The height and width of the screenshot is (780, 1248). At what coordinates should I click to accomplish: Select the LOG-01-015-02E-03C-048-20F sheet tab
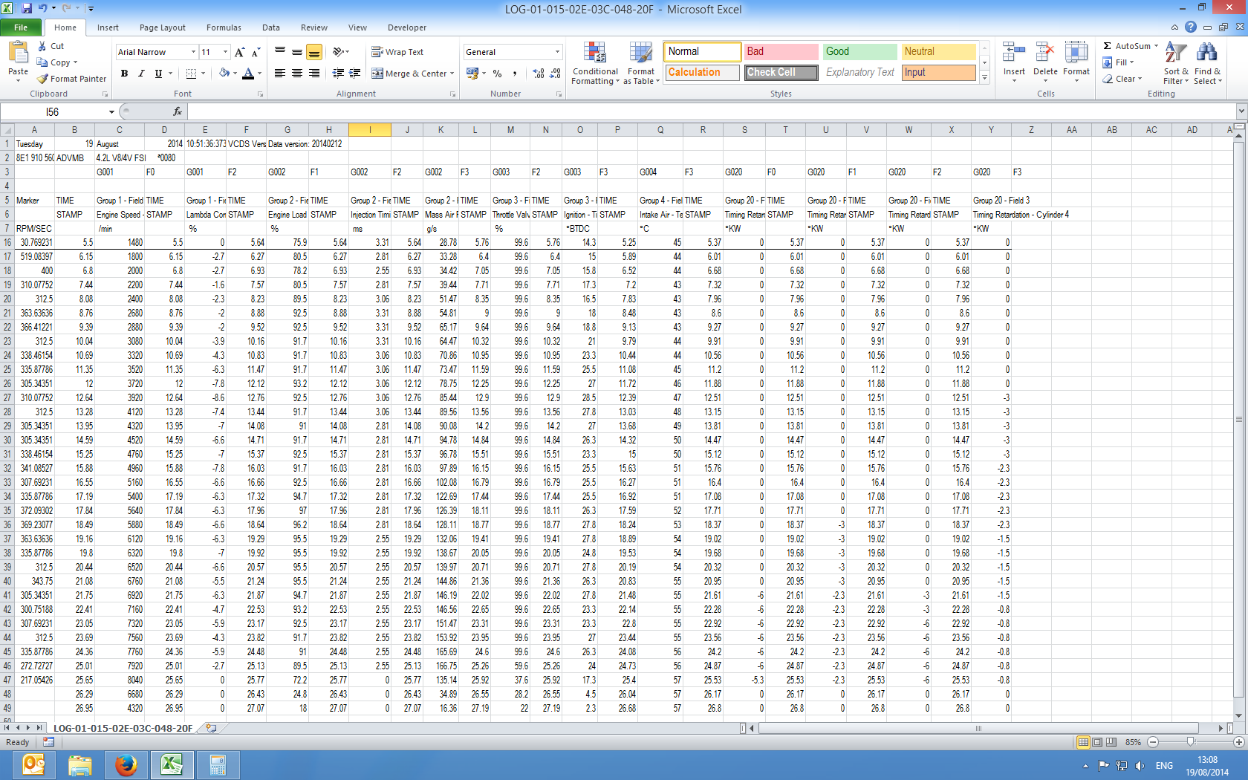pyautogui.click(x=123, y=728)
